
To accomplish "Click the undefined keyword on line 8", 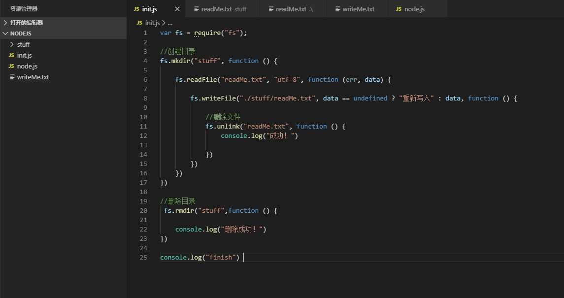I will (x=370, y=98).
